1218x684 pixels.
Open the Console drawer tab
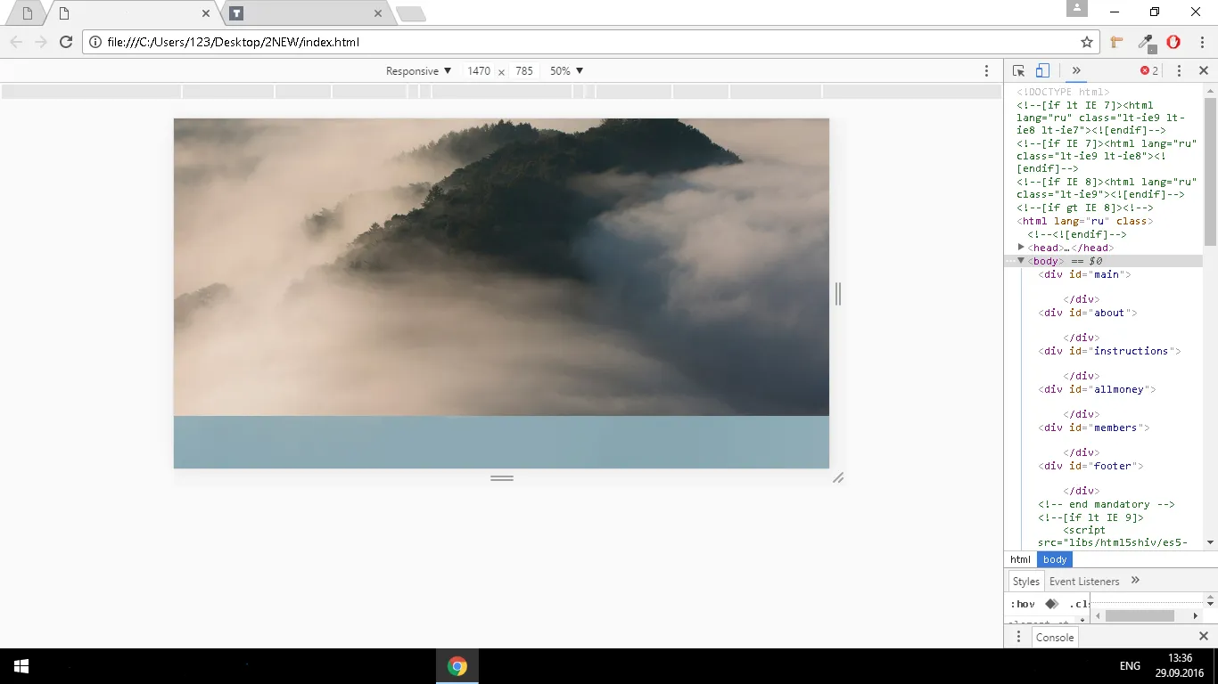pyautogui.click(x=1055, y=637)
